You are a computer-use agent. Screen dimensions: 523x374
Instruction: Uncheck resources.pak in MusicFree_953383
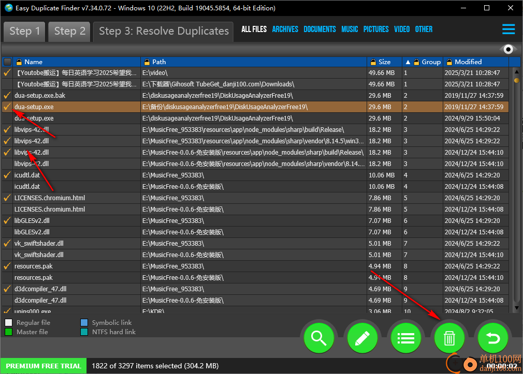7,266
